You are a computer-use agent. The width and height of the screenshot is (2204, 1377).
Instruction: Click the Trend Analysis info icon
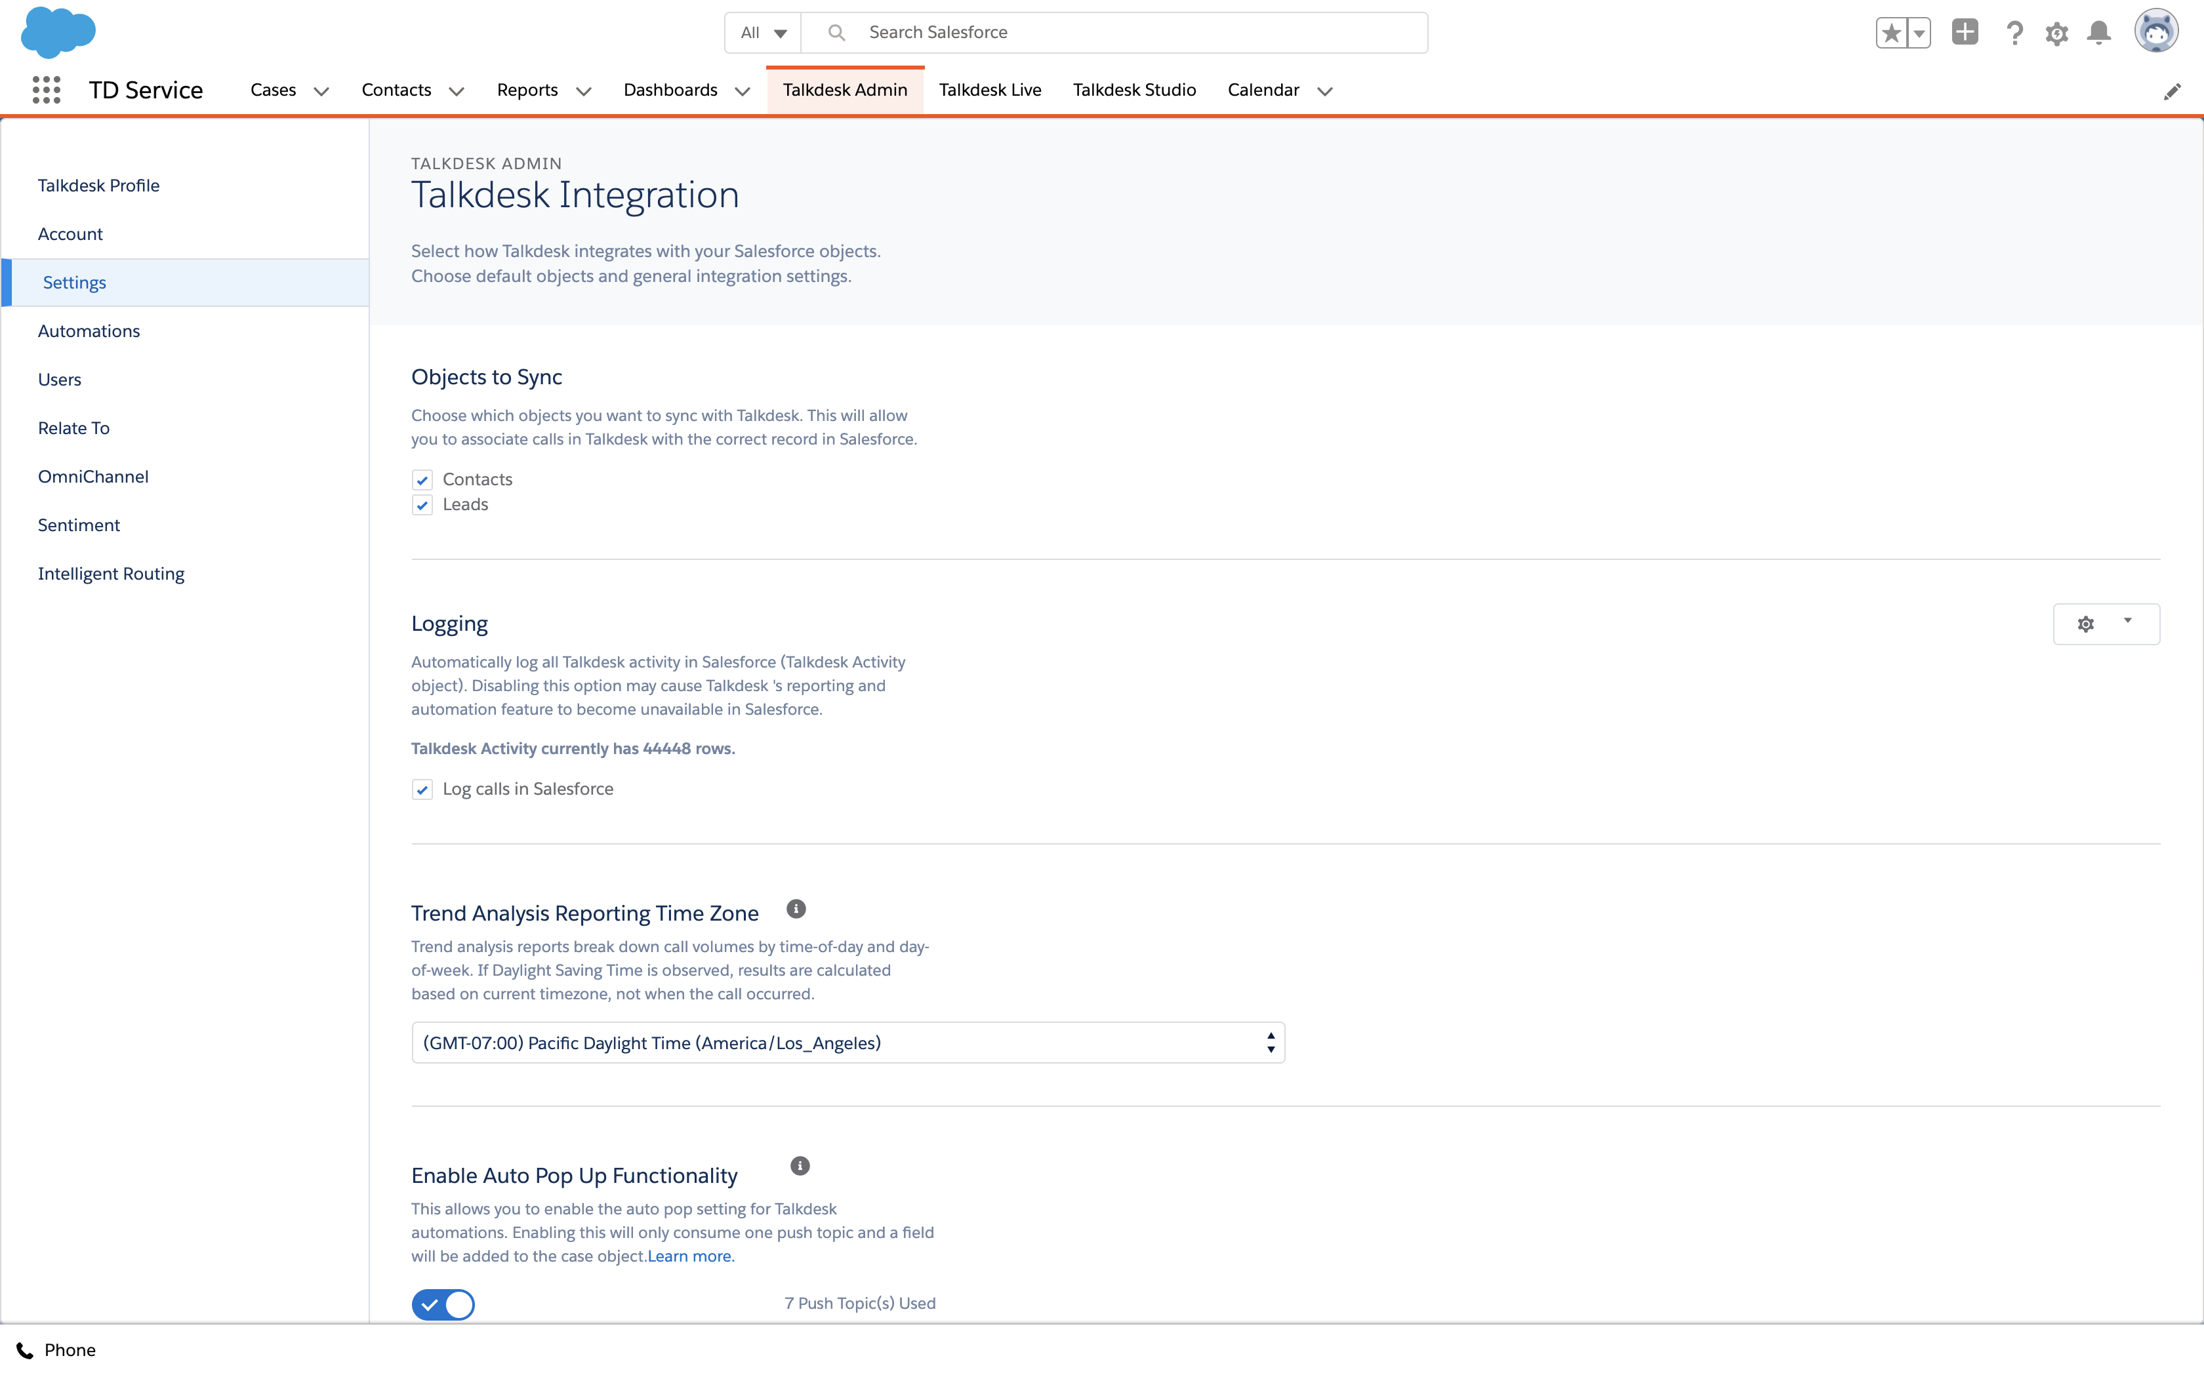[x=796, y=909]
